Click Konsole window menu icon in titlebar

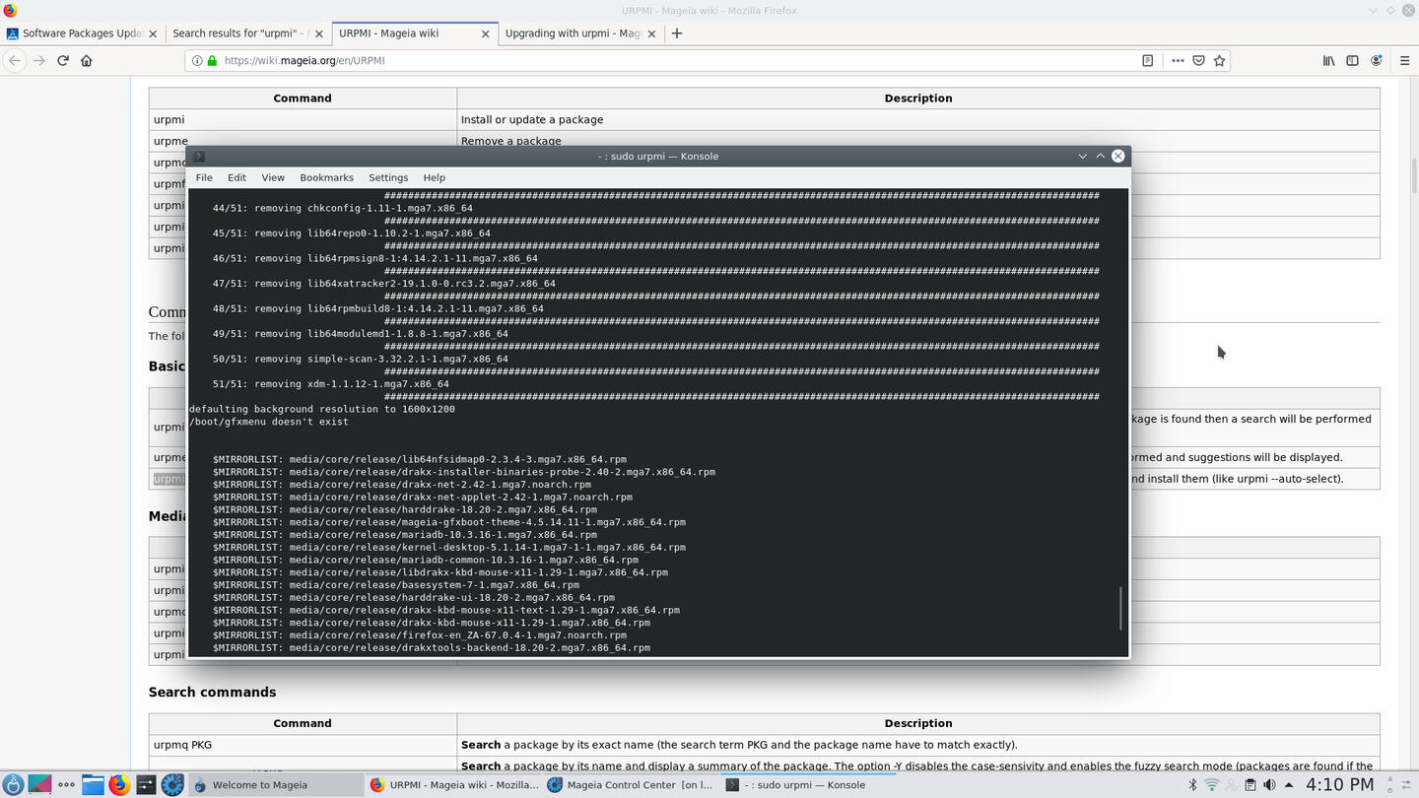click(198, 156)
